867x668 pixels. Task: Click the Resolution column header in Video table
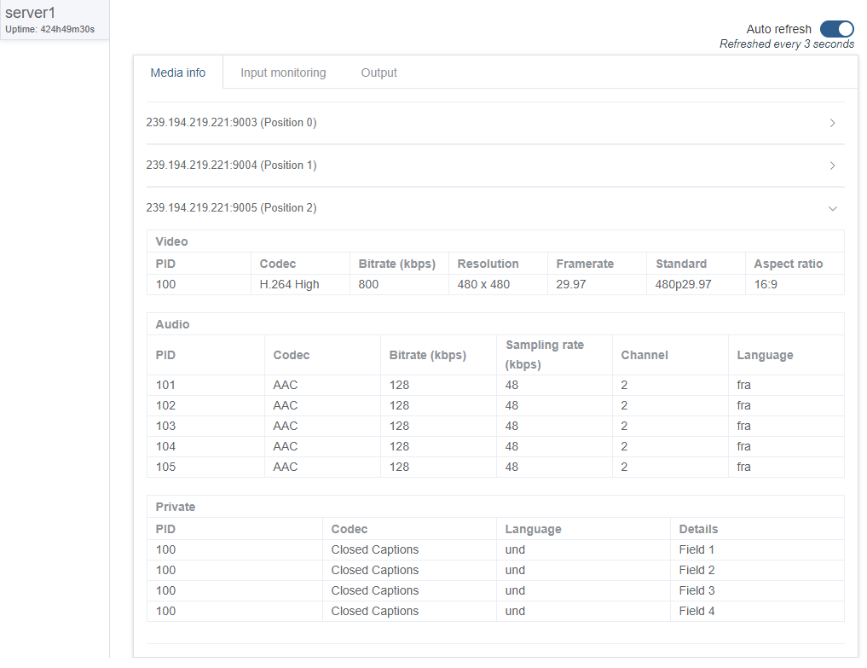click(488, 264)
